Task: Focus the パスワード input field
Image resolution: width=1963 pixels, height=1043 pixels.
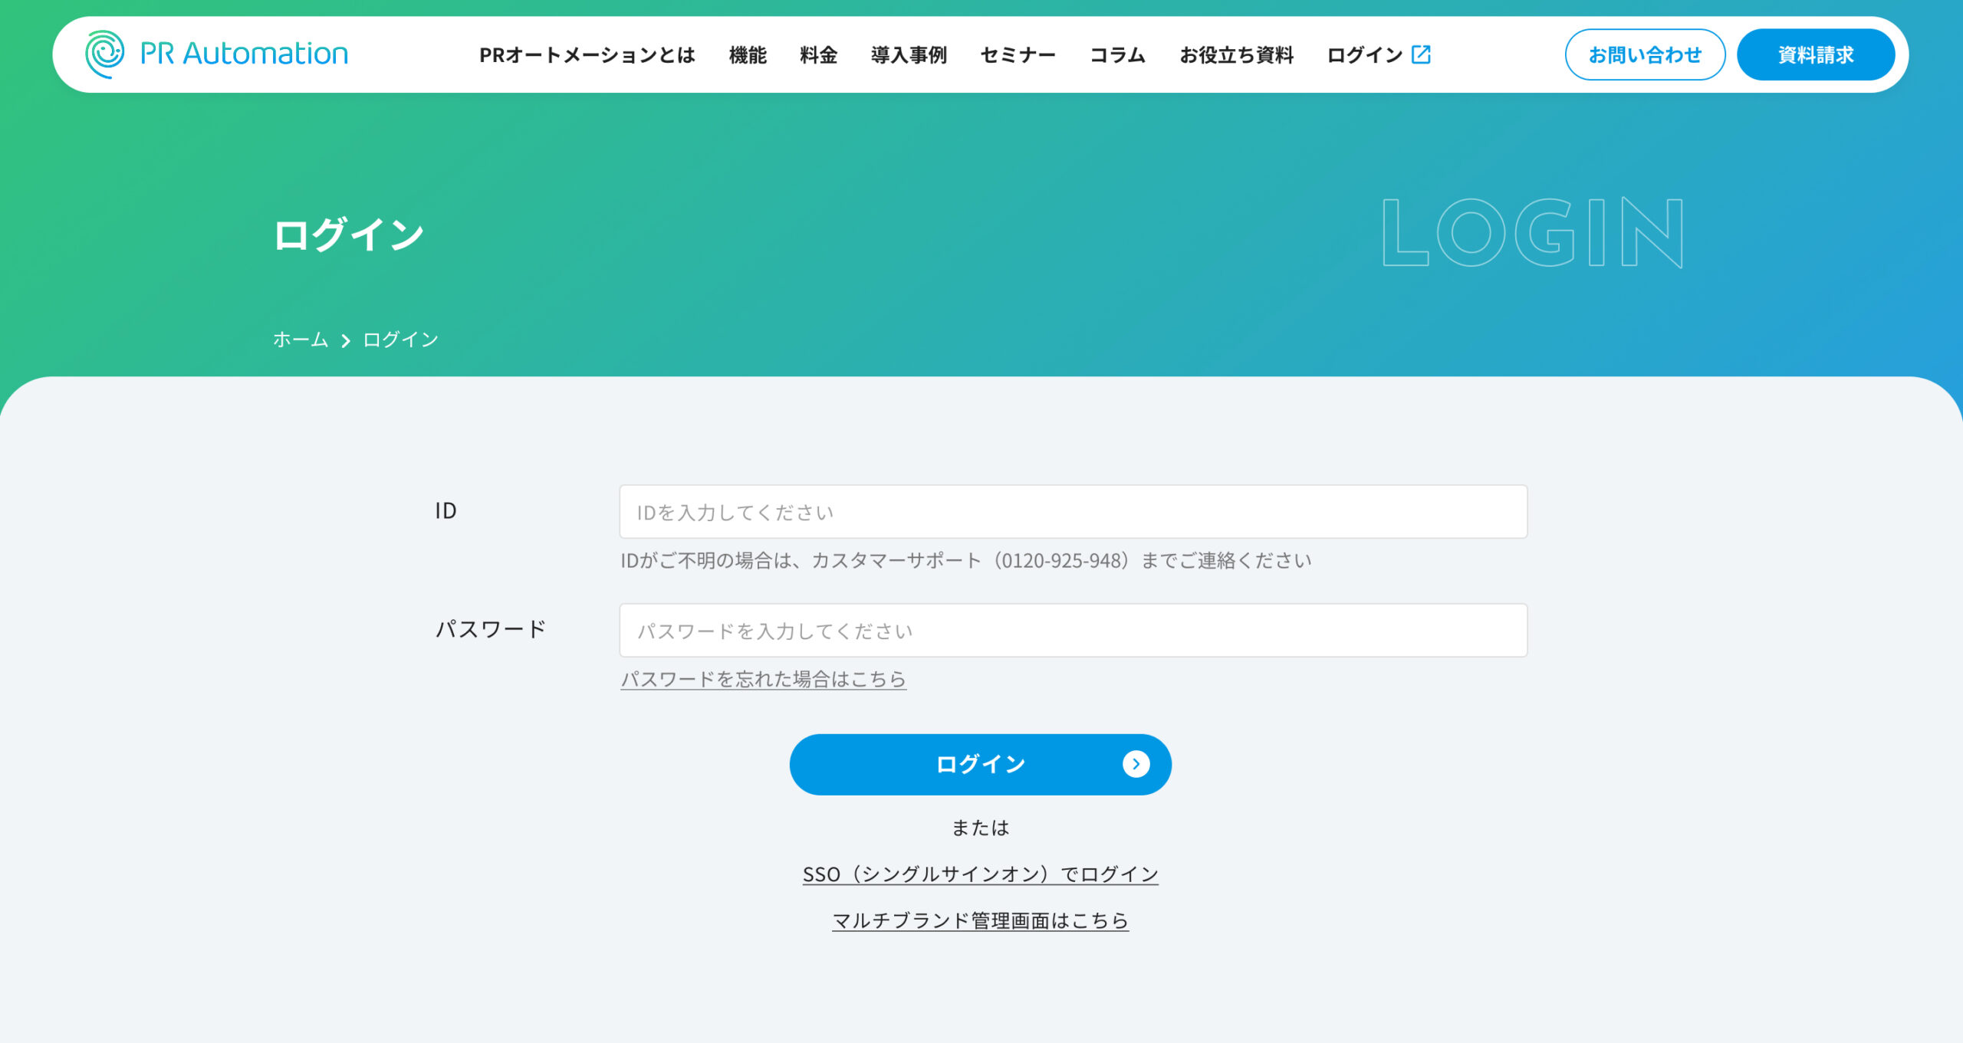Action: 1073,631
